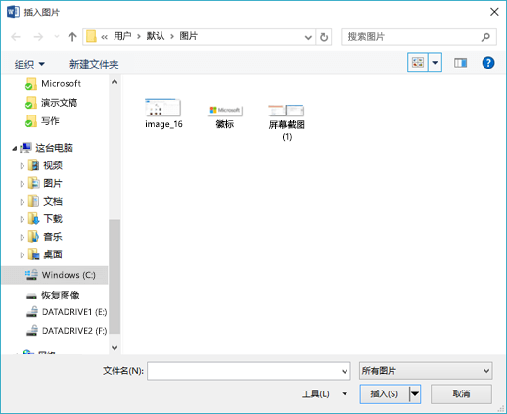The image size is (507, 414).
Task: Expand the 视频 tree node
Action: point(22,166)
